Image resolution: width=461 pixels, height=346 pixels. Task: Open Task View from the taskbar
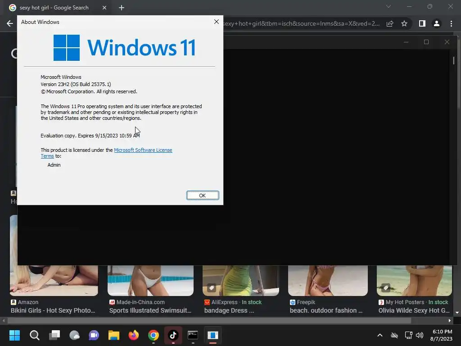[x=54, y=335]
